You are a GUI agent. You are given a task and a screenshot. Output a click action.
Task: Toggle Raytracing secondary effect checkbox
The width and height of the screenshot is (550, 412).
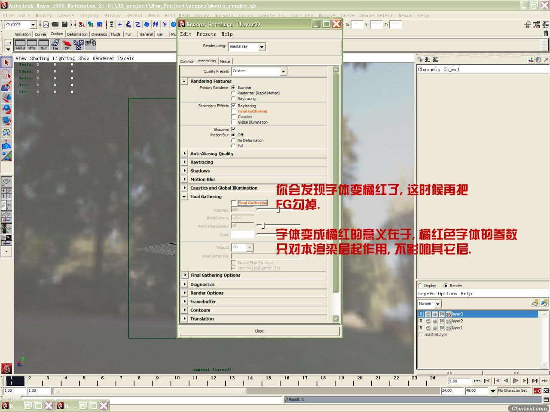pyautogui.click(x=234, y=106)
